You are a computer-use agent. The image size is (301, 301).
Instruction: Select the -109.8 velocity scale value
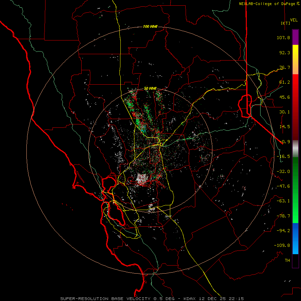click(282, 245)
